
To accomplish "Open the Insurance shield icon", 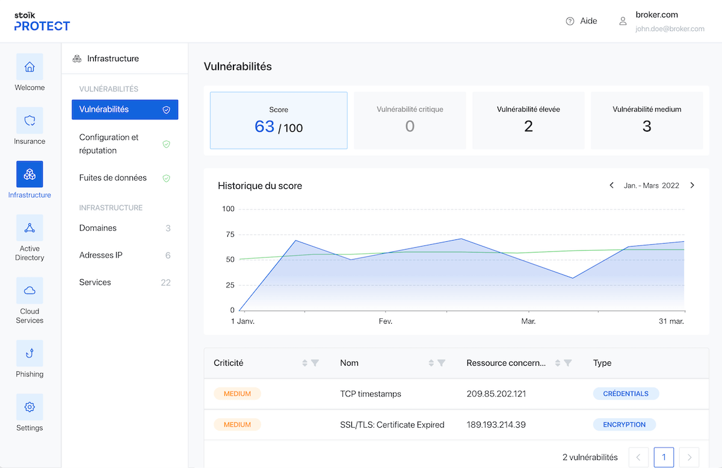I will click(29, 120).
